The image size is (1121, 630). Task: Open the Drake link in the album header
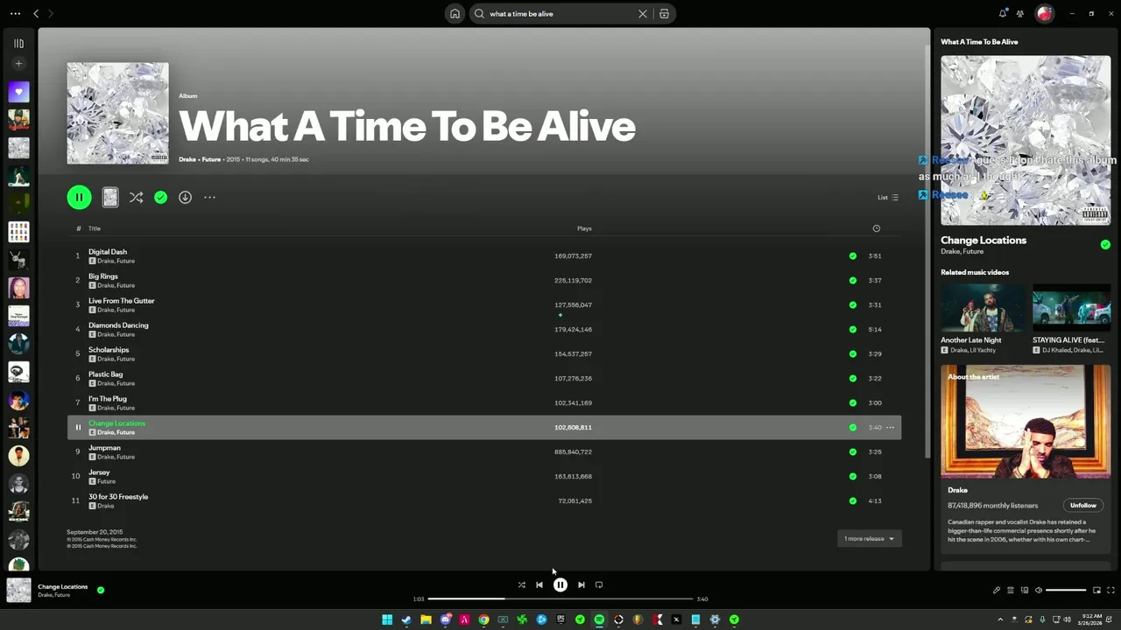point(187,159)
